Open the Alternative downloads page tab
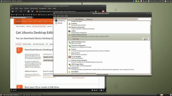This screenshot has width=172, height=96. (x=38, y=44)
